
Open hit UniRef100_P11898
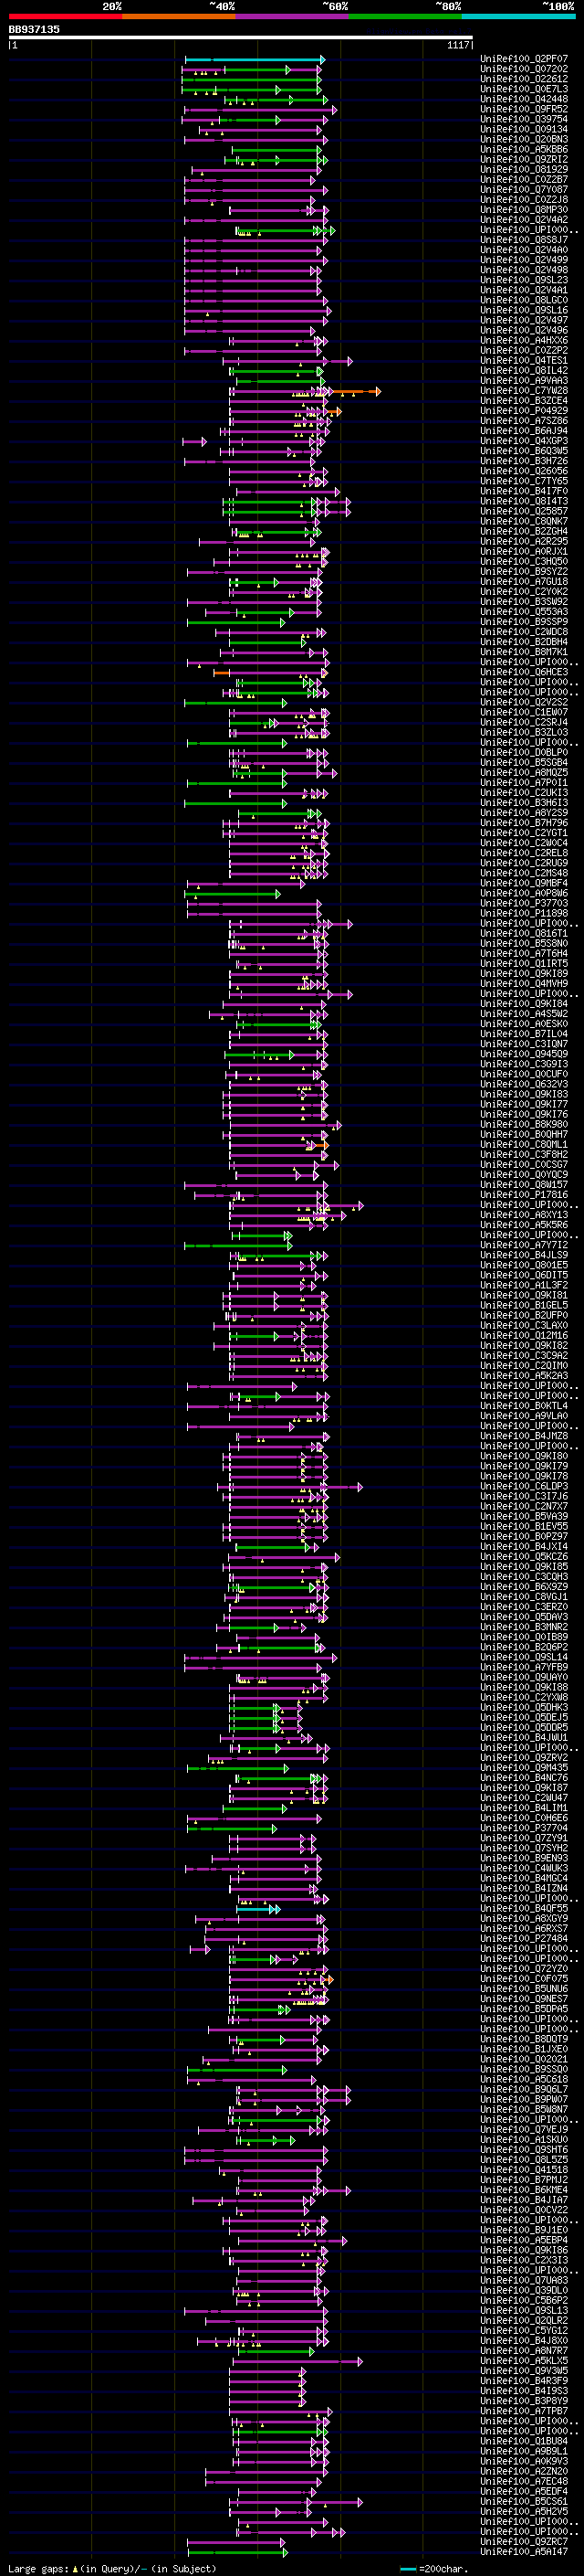point(524,913)
